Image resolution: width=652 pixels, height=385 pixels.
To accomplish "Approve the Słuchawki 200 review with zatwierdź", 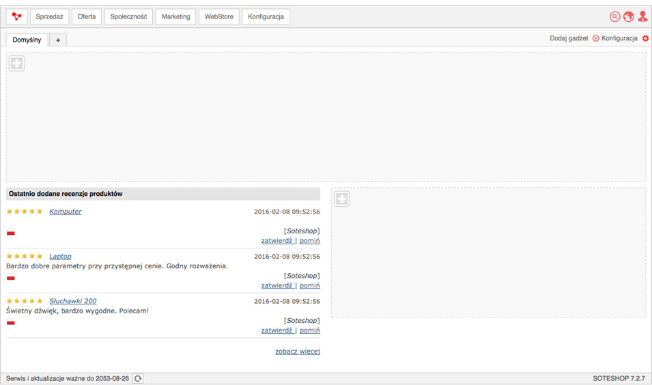I will tap(277, 330).
